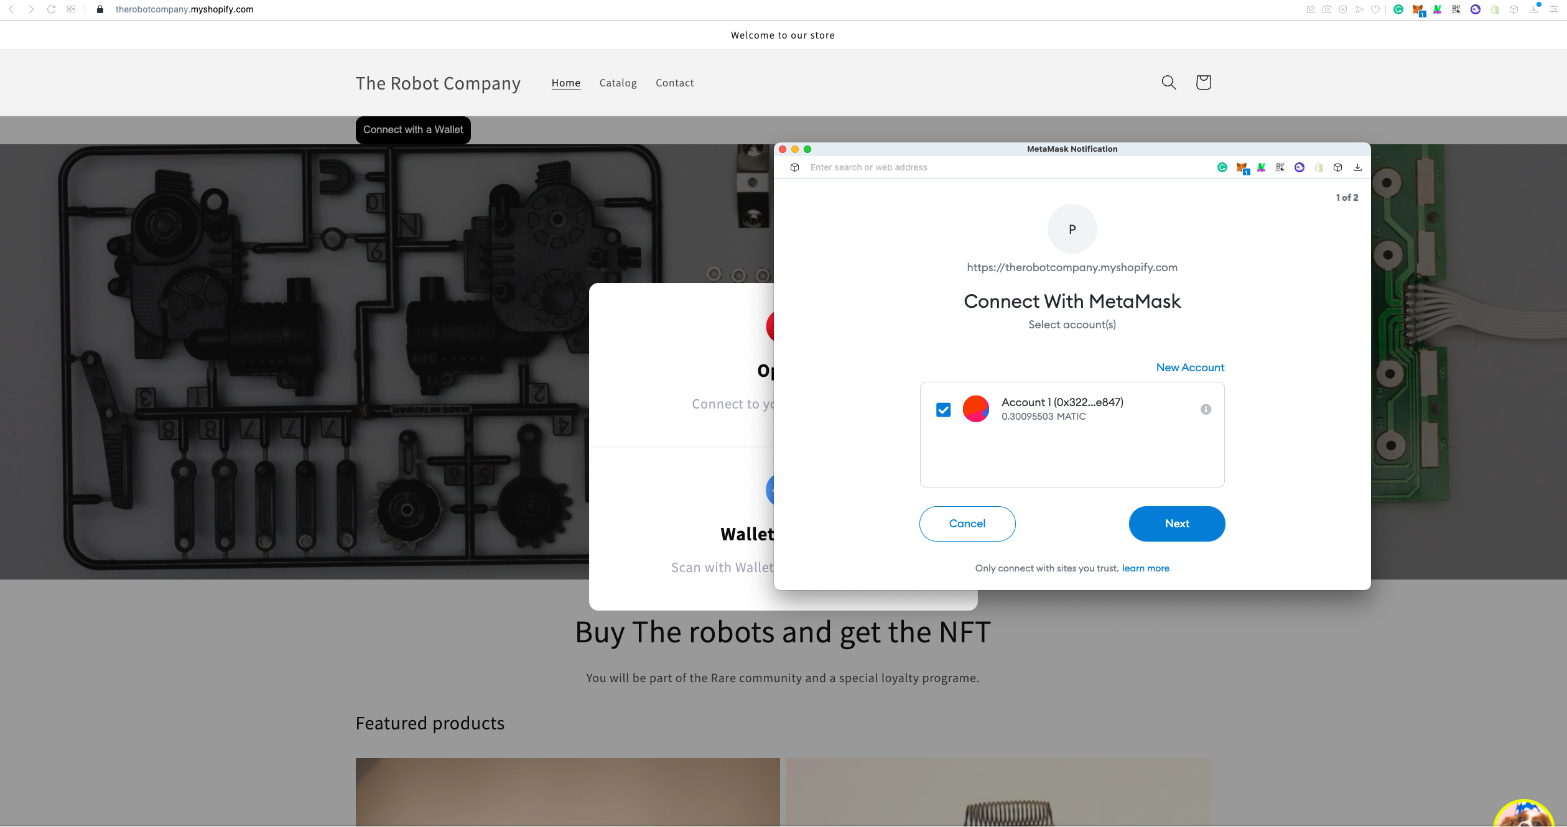Toggle wallet connection checkbox on Account 1
This screenshot has height=827, width=1567.
point(943,409)
